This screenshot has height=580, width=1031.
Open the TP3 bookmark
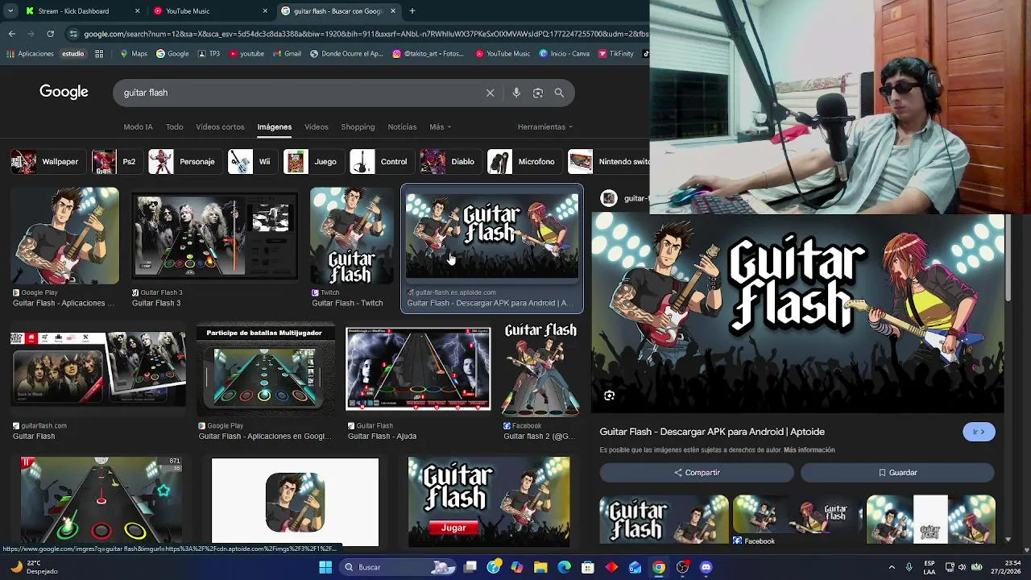(x=209, y=54)
